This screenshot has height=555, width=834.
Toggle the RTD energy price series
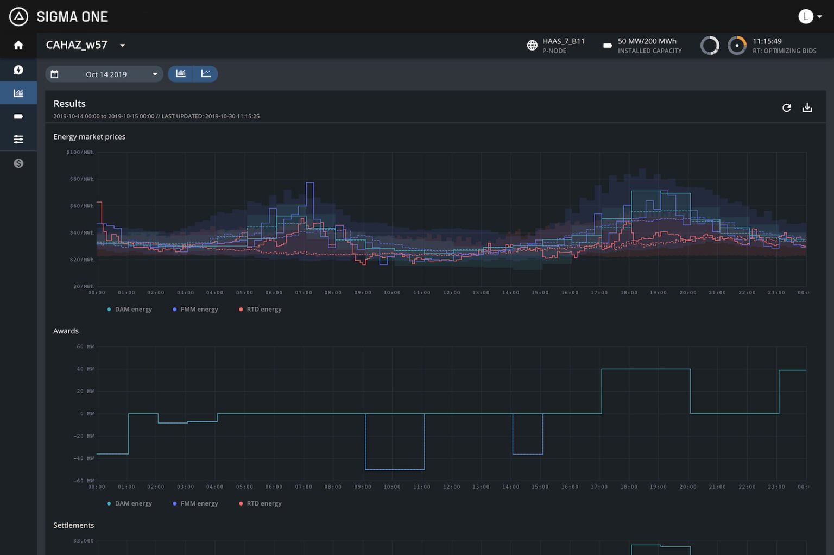(x=260, y=309)
